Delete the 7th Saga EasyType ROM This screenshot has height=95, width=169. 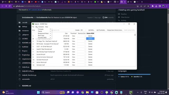coord(90,41)
